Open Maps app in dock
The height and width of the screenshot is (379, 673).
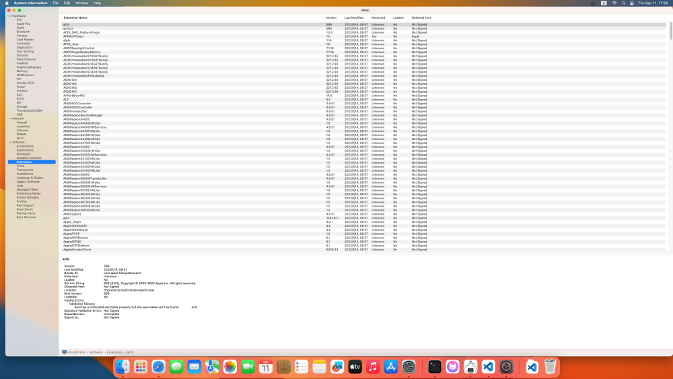pyautogui.click(x=212, y=367)
